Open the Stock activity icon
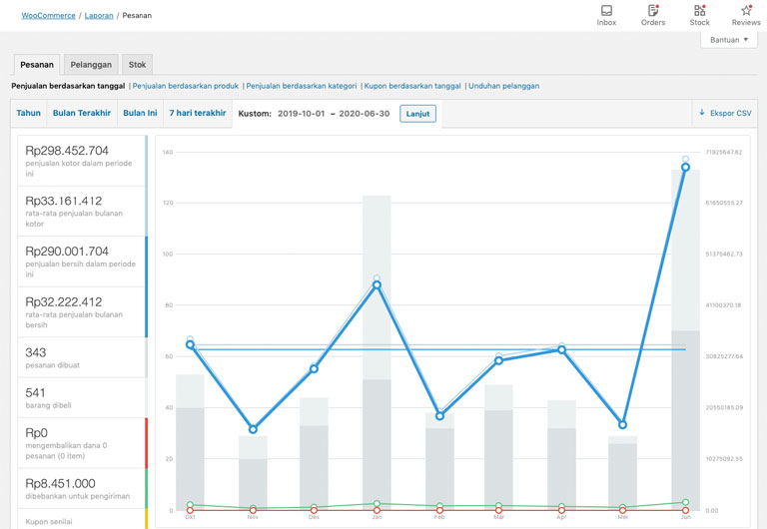 click(699, 15)
